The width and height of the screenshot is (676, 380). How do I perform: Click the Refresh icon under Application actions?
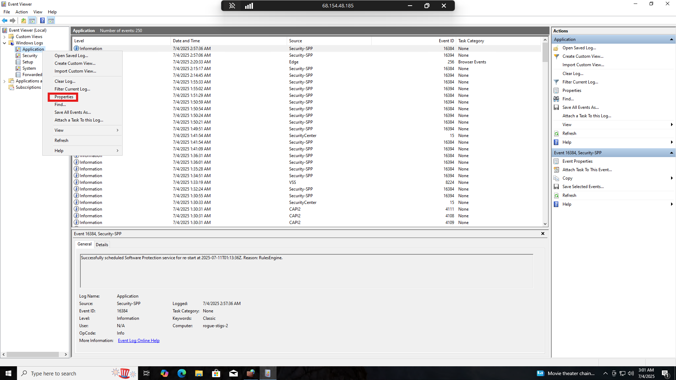tap(556, 133)
